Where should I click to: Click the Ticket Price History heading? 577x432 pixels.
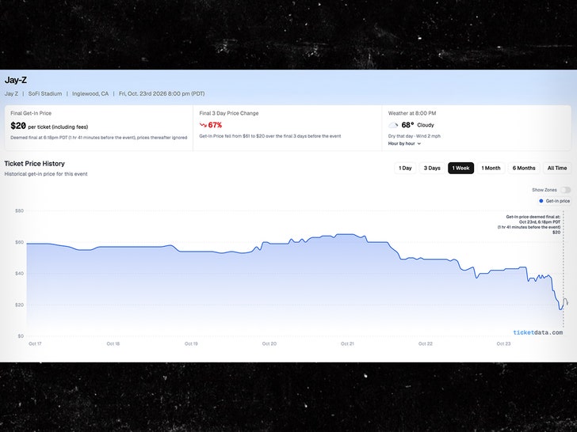(x=35, y=164)
